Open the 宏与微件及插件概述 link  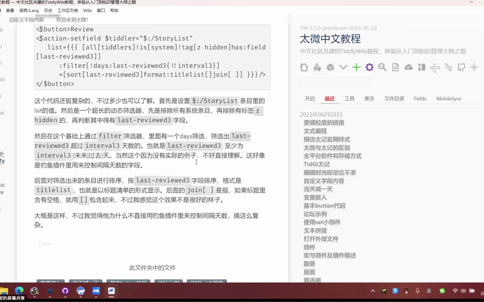click(330, 255)
